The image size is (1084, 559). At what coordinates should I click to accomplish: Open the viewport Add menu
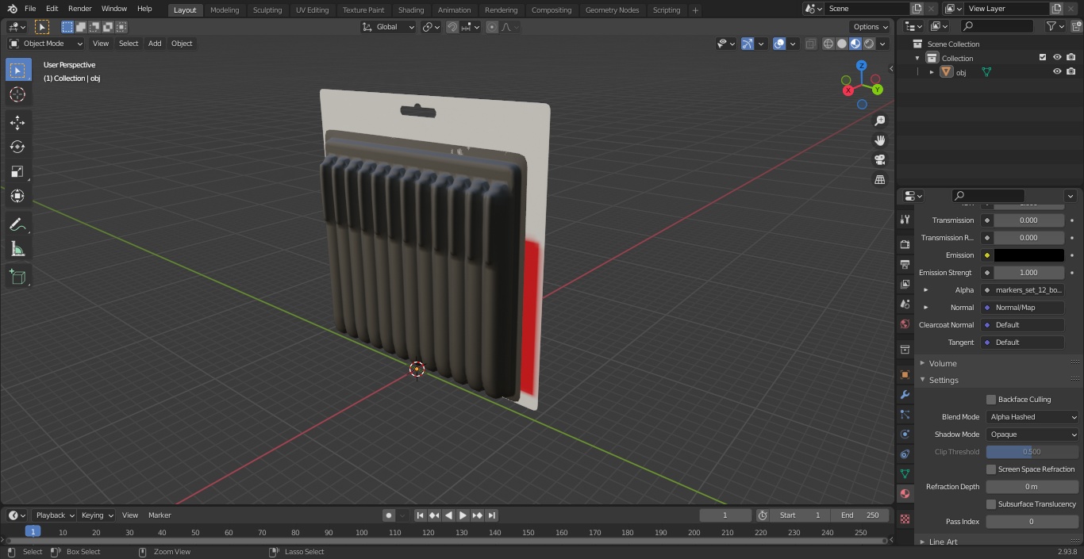(x=155, y=44)
